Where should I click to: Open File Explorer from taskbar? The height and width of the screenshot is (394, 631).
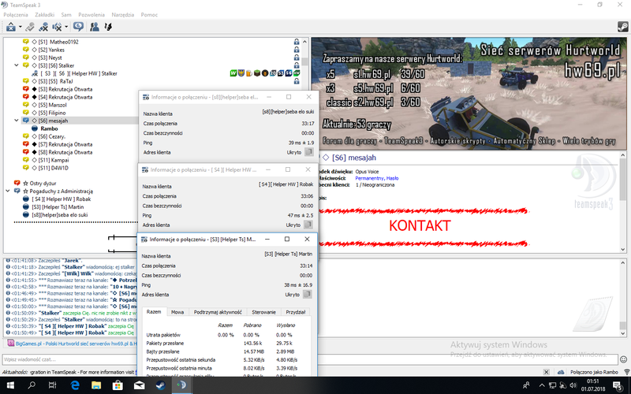(x=96, y=385)
